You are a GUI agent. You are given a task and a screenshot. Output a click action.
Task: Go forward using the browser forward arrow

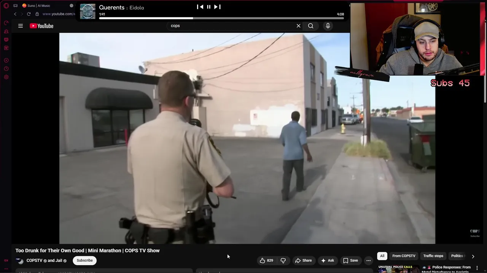22,14
